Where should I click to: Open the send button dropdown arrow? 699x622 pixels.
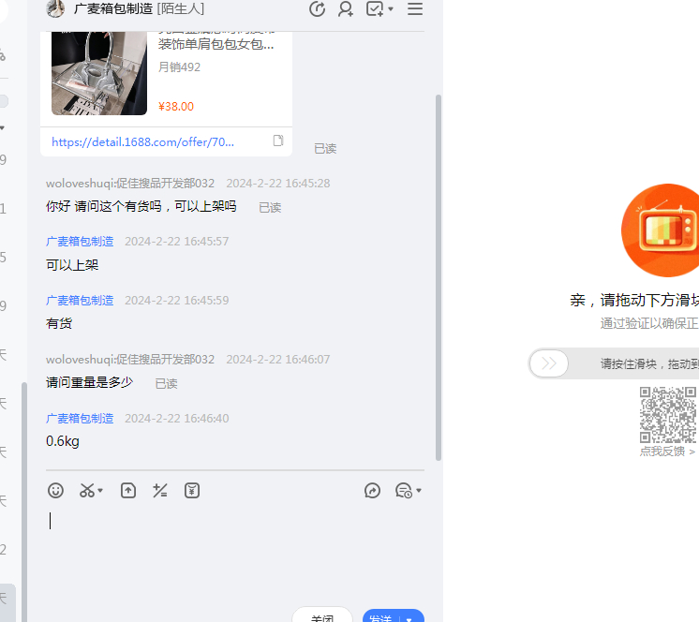tap(410, 618)
